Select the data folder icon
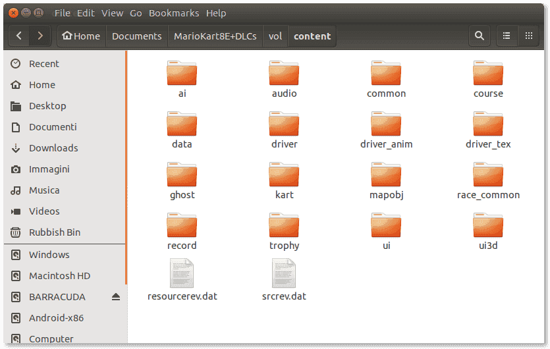Screen dimensions: 550x349 click(182, 124)
